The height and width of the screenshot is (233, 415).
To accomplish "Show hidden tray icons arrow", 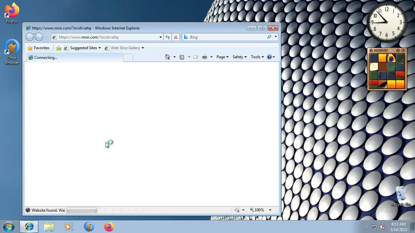I will click(x=367, y=227).
